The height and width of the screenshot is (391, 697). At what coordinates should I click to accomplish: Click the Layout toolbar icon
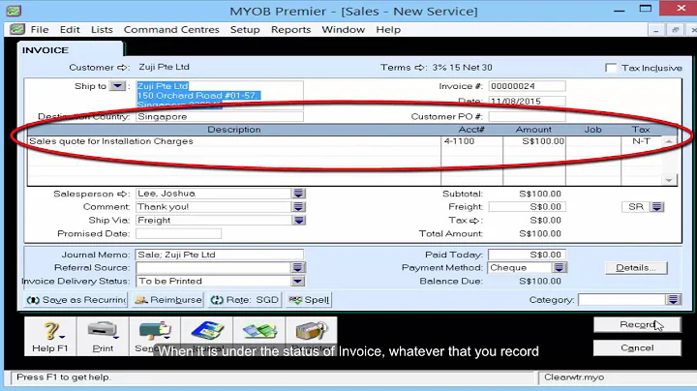(x=259, y=337)
